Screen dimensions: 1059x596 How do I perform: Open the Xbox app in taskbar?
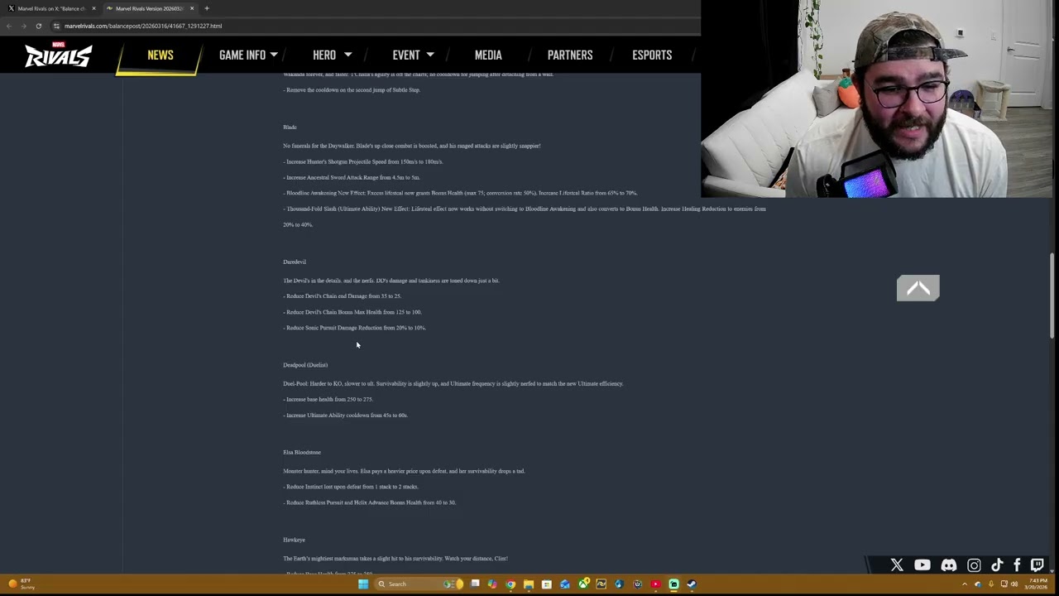click(x=583, y=584)
